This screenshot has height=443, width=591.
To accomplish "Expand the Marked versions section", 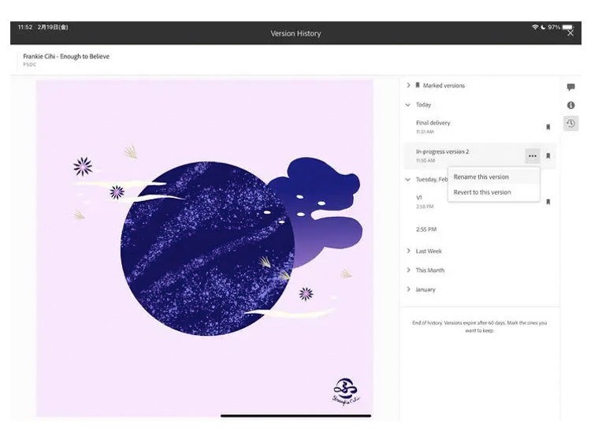I will pos(408,85).
